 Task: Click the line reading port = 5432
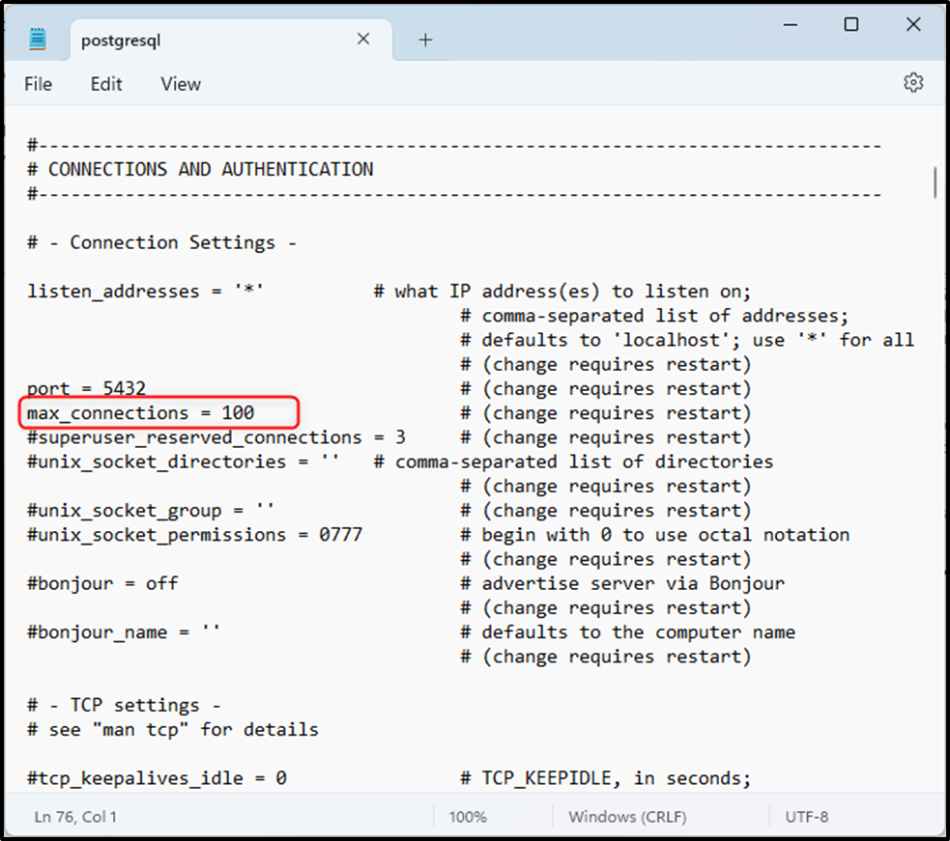[x=85, y=388]
